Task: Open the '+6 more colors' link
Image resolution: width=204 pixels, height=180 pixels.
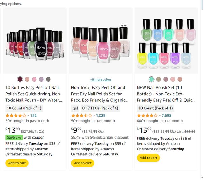Action: (101, 79)
